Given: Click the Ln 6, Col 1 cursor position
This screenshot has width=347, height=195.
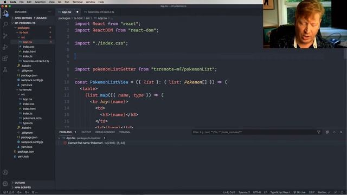Looking at the screenshot, I should pyautogui.click(x=229, y=192).
